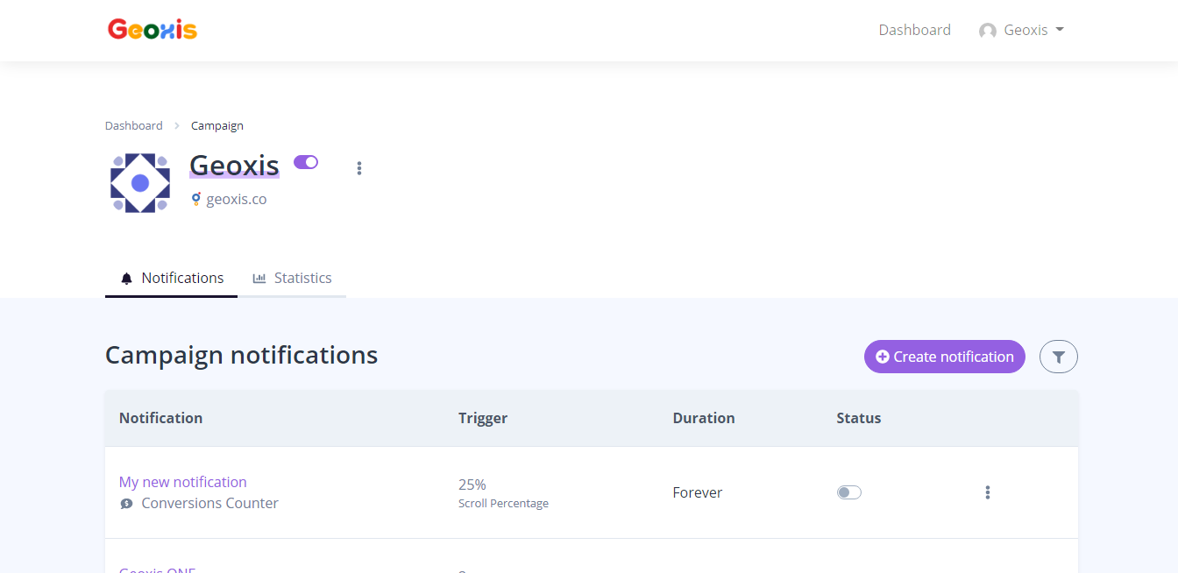Click the chart icon on Statistics tab
Screen dimensions: 1178x573
(259, 279)
